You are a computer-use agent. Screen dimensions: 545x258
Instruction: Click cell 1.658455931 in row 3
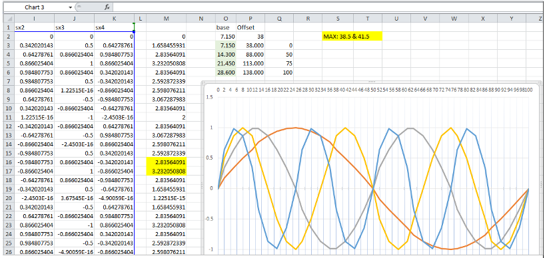pos(167,45)
